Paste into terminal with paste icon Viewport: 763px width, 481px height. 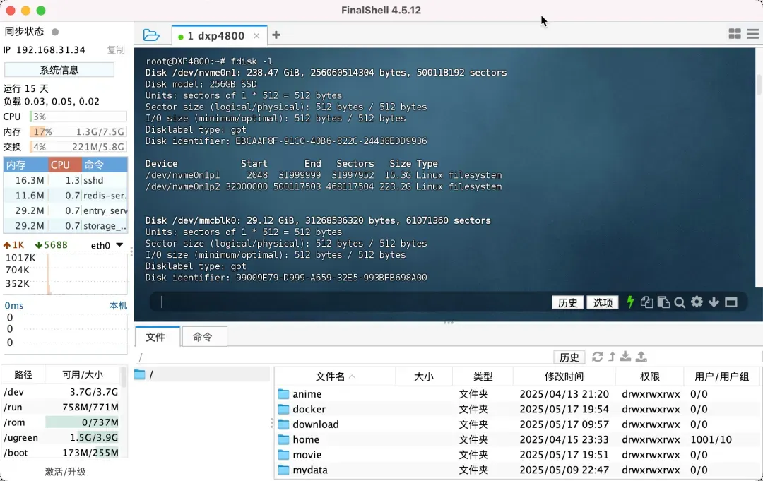(663, 302)
